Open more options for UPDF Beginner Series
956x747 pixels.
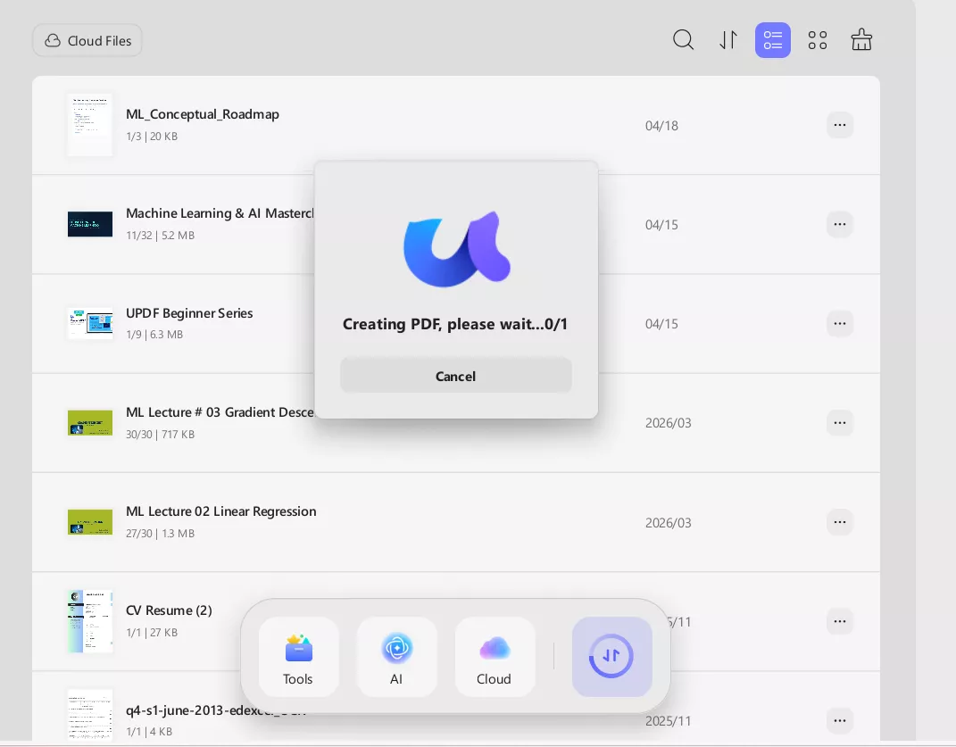[840, 324]
